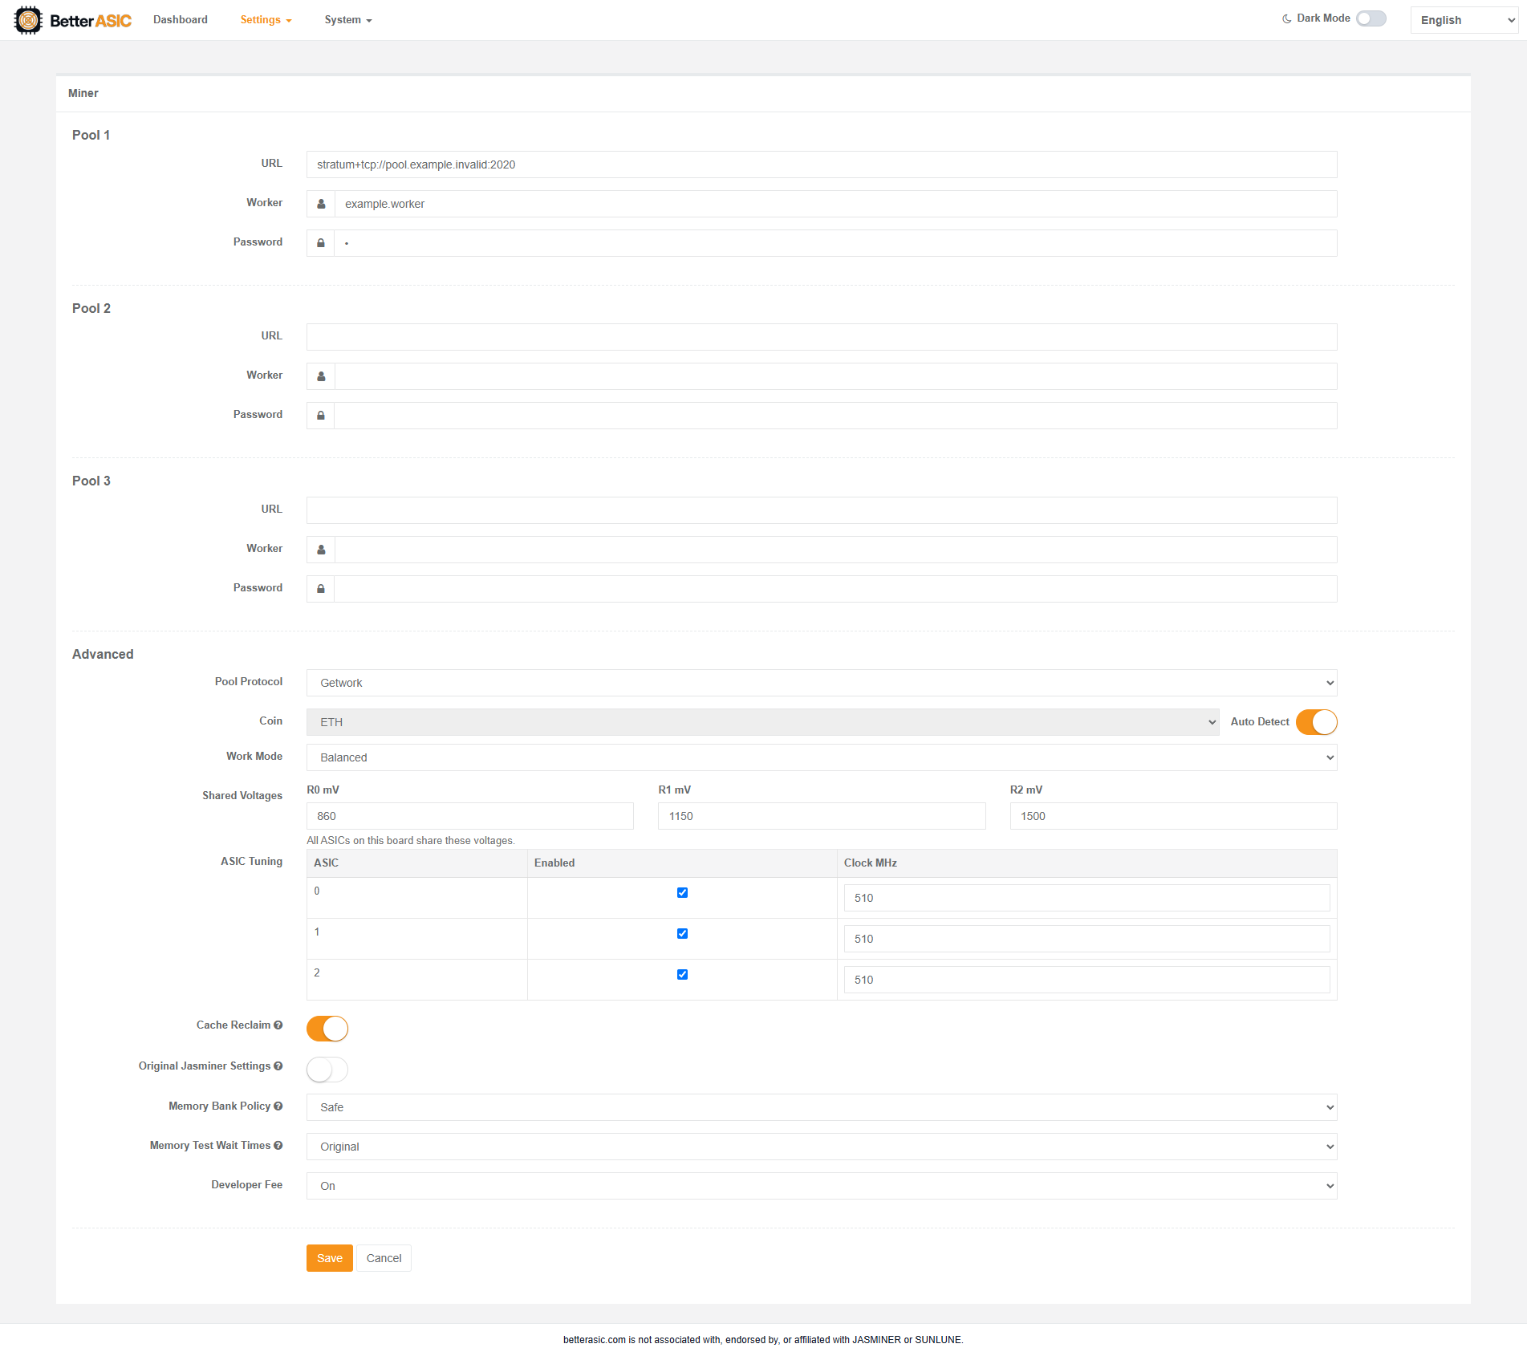1527x1356 pixels.
Task: Click the Pool 3 Password field
Action: (x=836, y=589)
